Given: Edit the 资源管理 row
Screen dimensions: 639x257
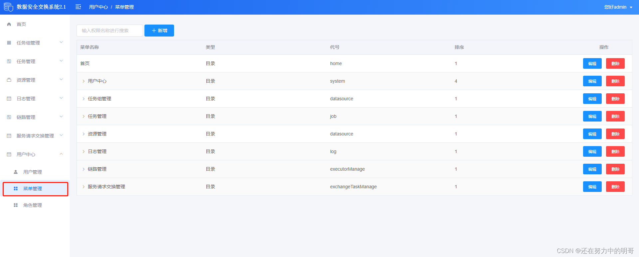Looking at the screenshot, I should point(592,134).
